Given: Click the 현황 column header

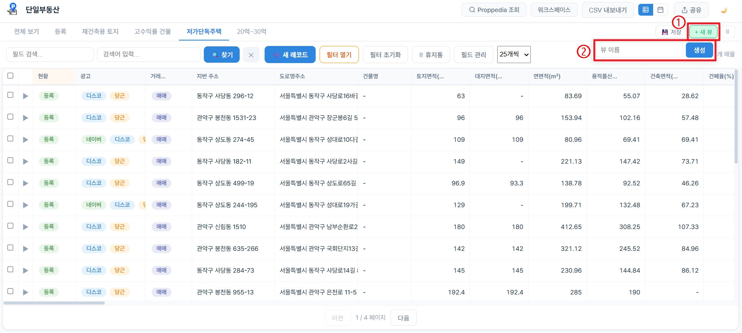Looking at the screenshot, I should click(54, 76).
